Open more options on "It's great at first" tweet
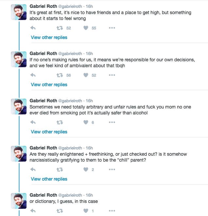 click(112, 28)
